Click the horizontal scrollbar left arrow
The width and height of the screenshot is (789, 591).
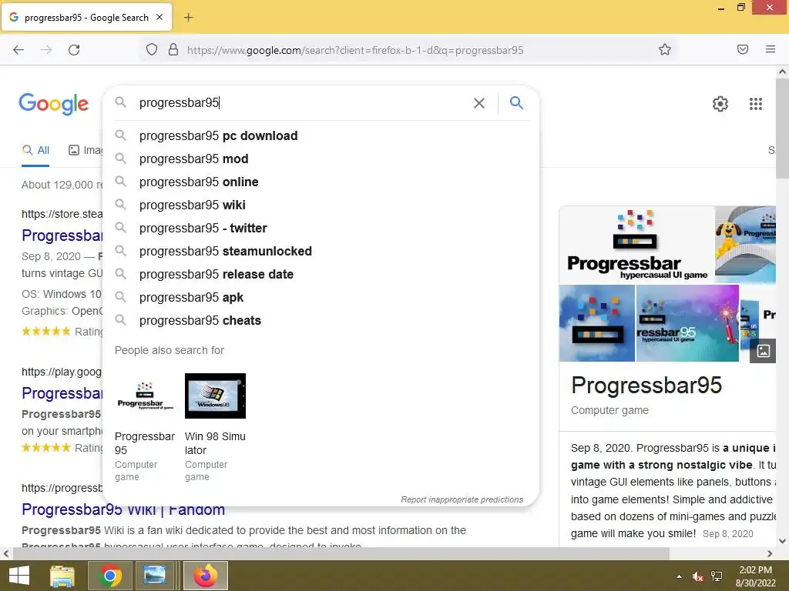point(6,554)
